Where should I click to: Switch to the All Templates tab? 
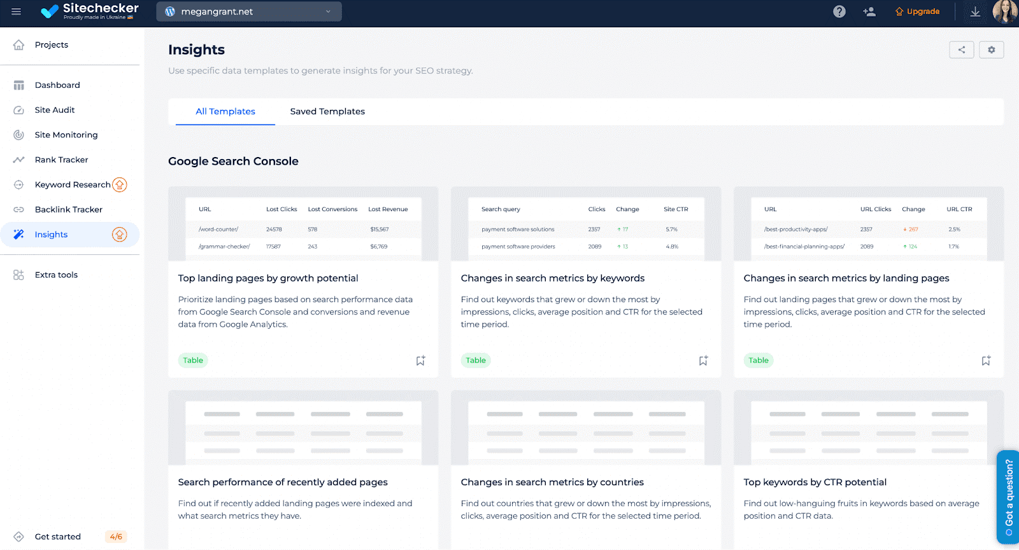click(x=225, y=111)
